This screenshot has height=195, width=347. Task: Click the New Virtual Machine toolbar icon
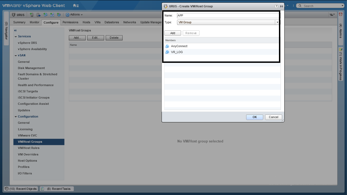pyautogui.click(x=45, y=15)
